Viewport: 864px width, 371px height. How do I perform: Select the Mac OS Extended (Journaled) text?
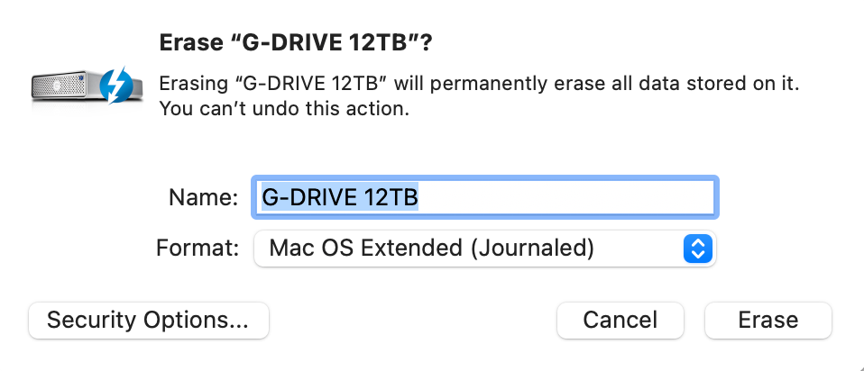pyautogui.click(x=431, y=248)
